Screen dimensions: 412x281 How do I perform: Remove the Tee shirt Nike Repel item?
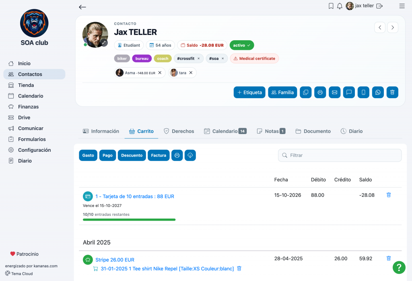tap(239, 269)
